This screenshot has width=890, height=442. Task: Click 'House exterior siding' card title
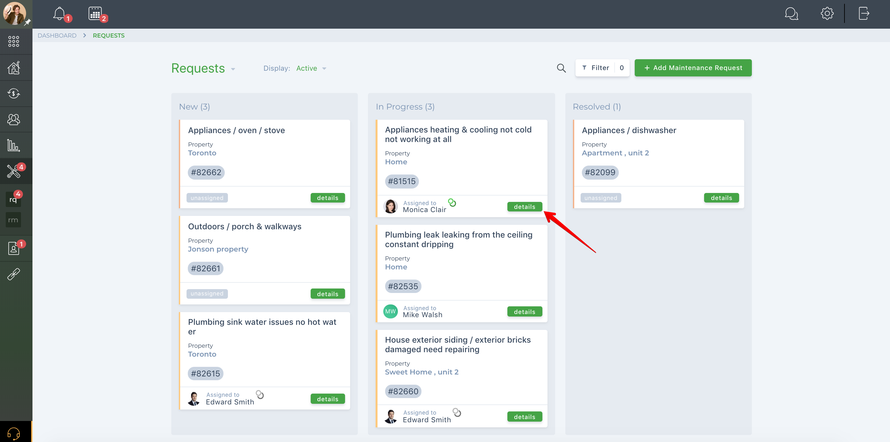pyautogui.click(x=458, y=345)
